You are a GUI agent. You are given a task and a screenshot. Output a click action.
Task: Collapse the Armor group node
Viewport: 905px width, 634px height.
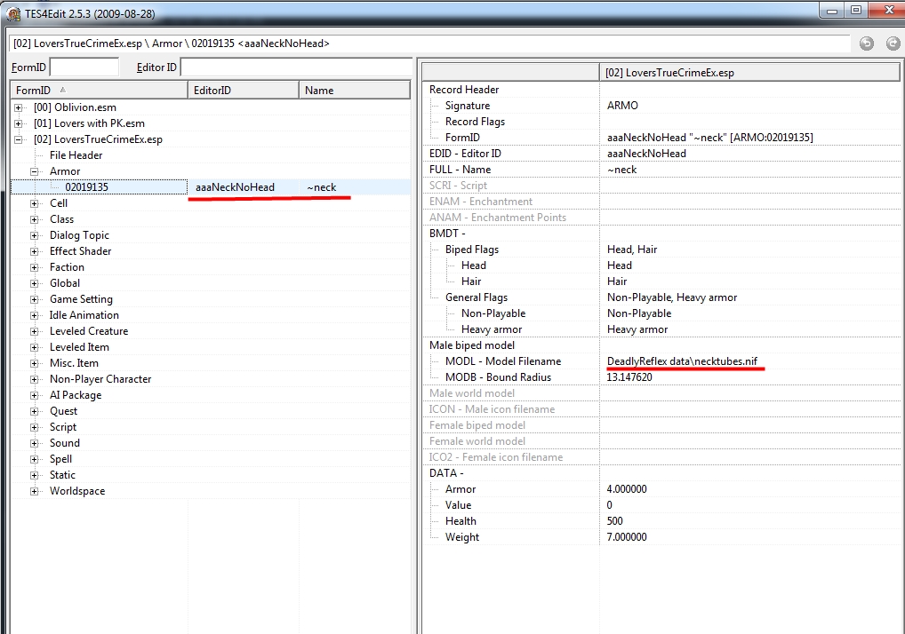point(35,171)
